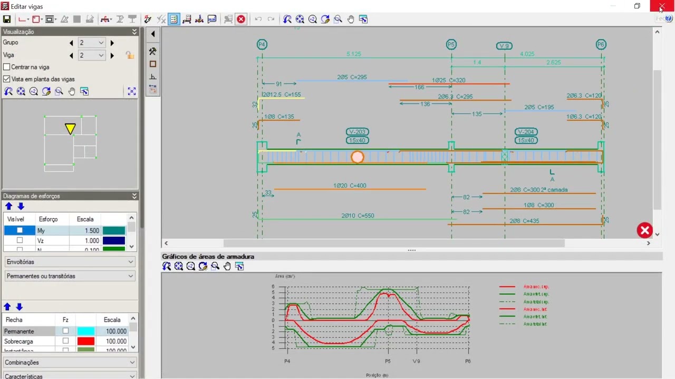The height and width of the screenshot is (379, 675).
Task: Click the check-with-pencil icon in the toolbar
Action: [148, 19]
